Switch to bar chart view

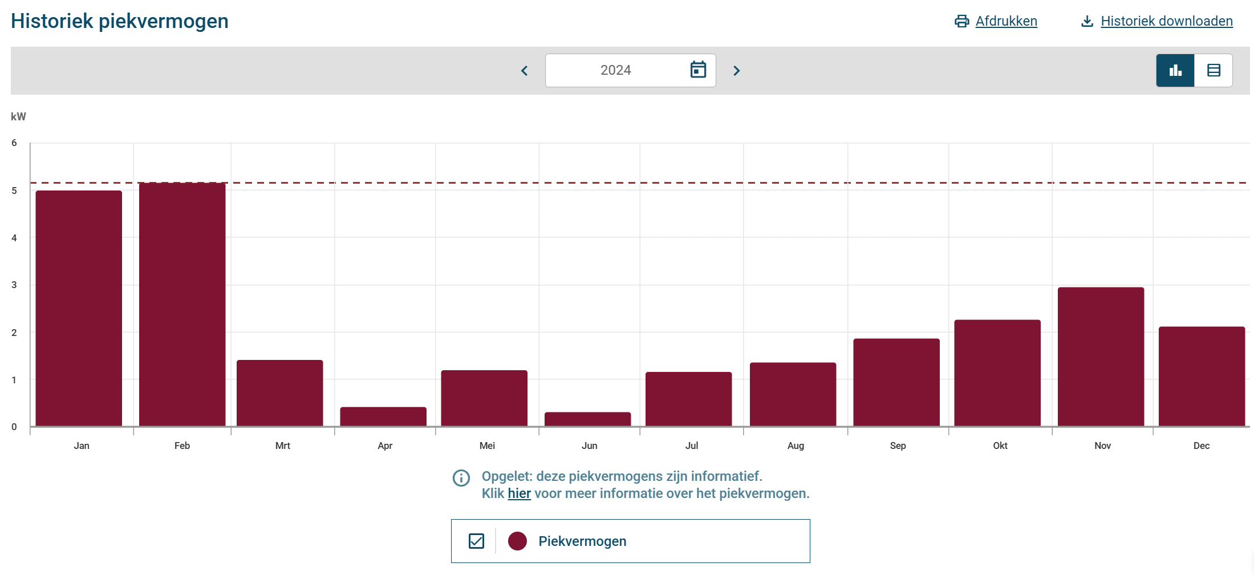point(1175,70)
